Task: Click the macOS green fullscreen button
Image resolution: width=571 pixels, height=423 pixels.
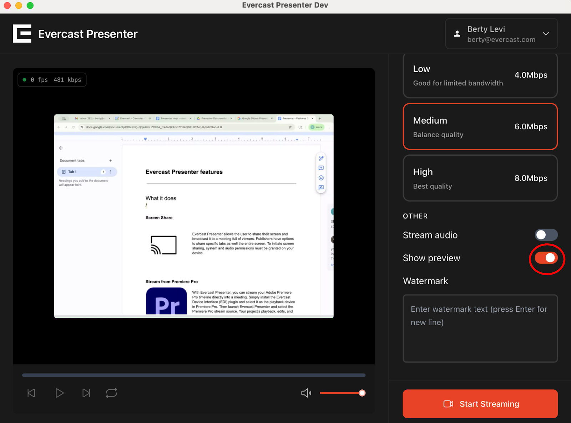Action: 30,5
